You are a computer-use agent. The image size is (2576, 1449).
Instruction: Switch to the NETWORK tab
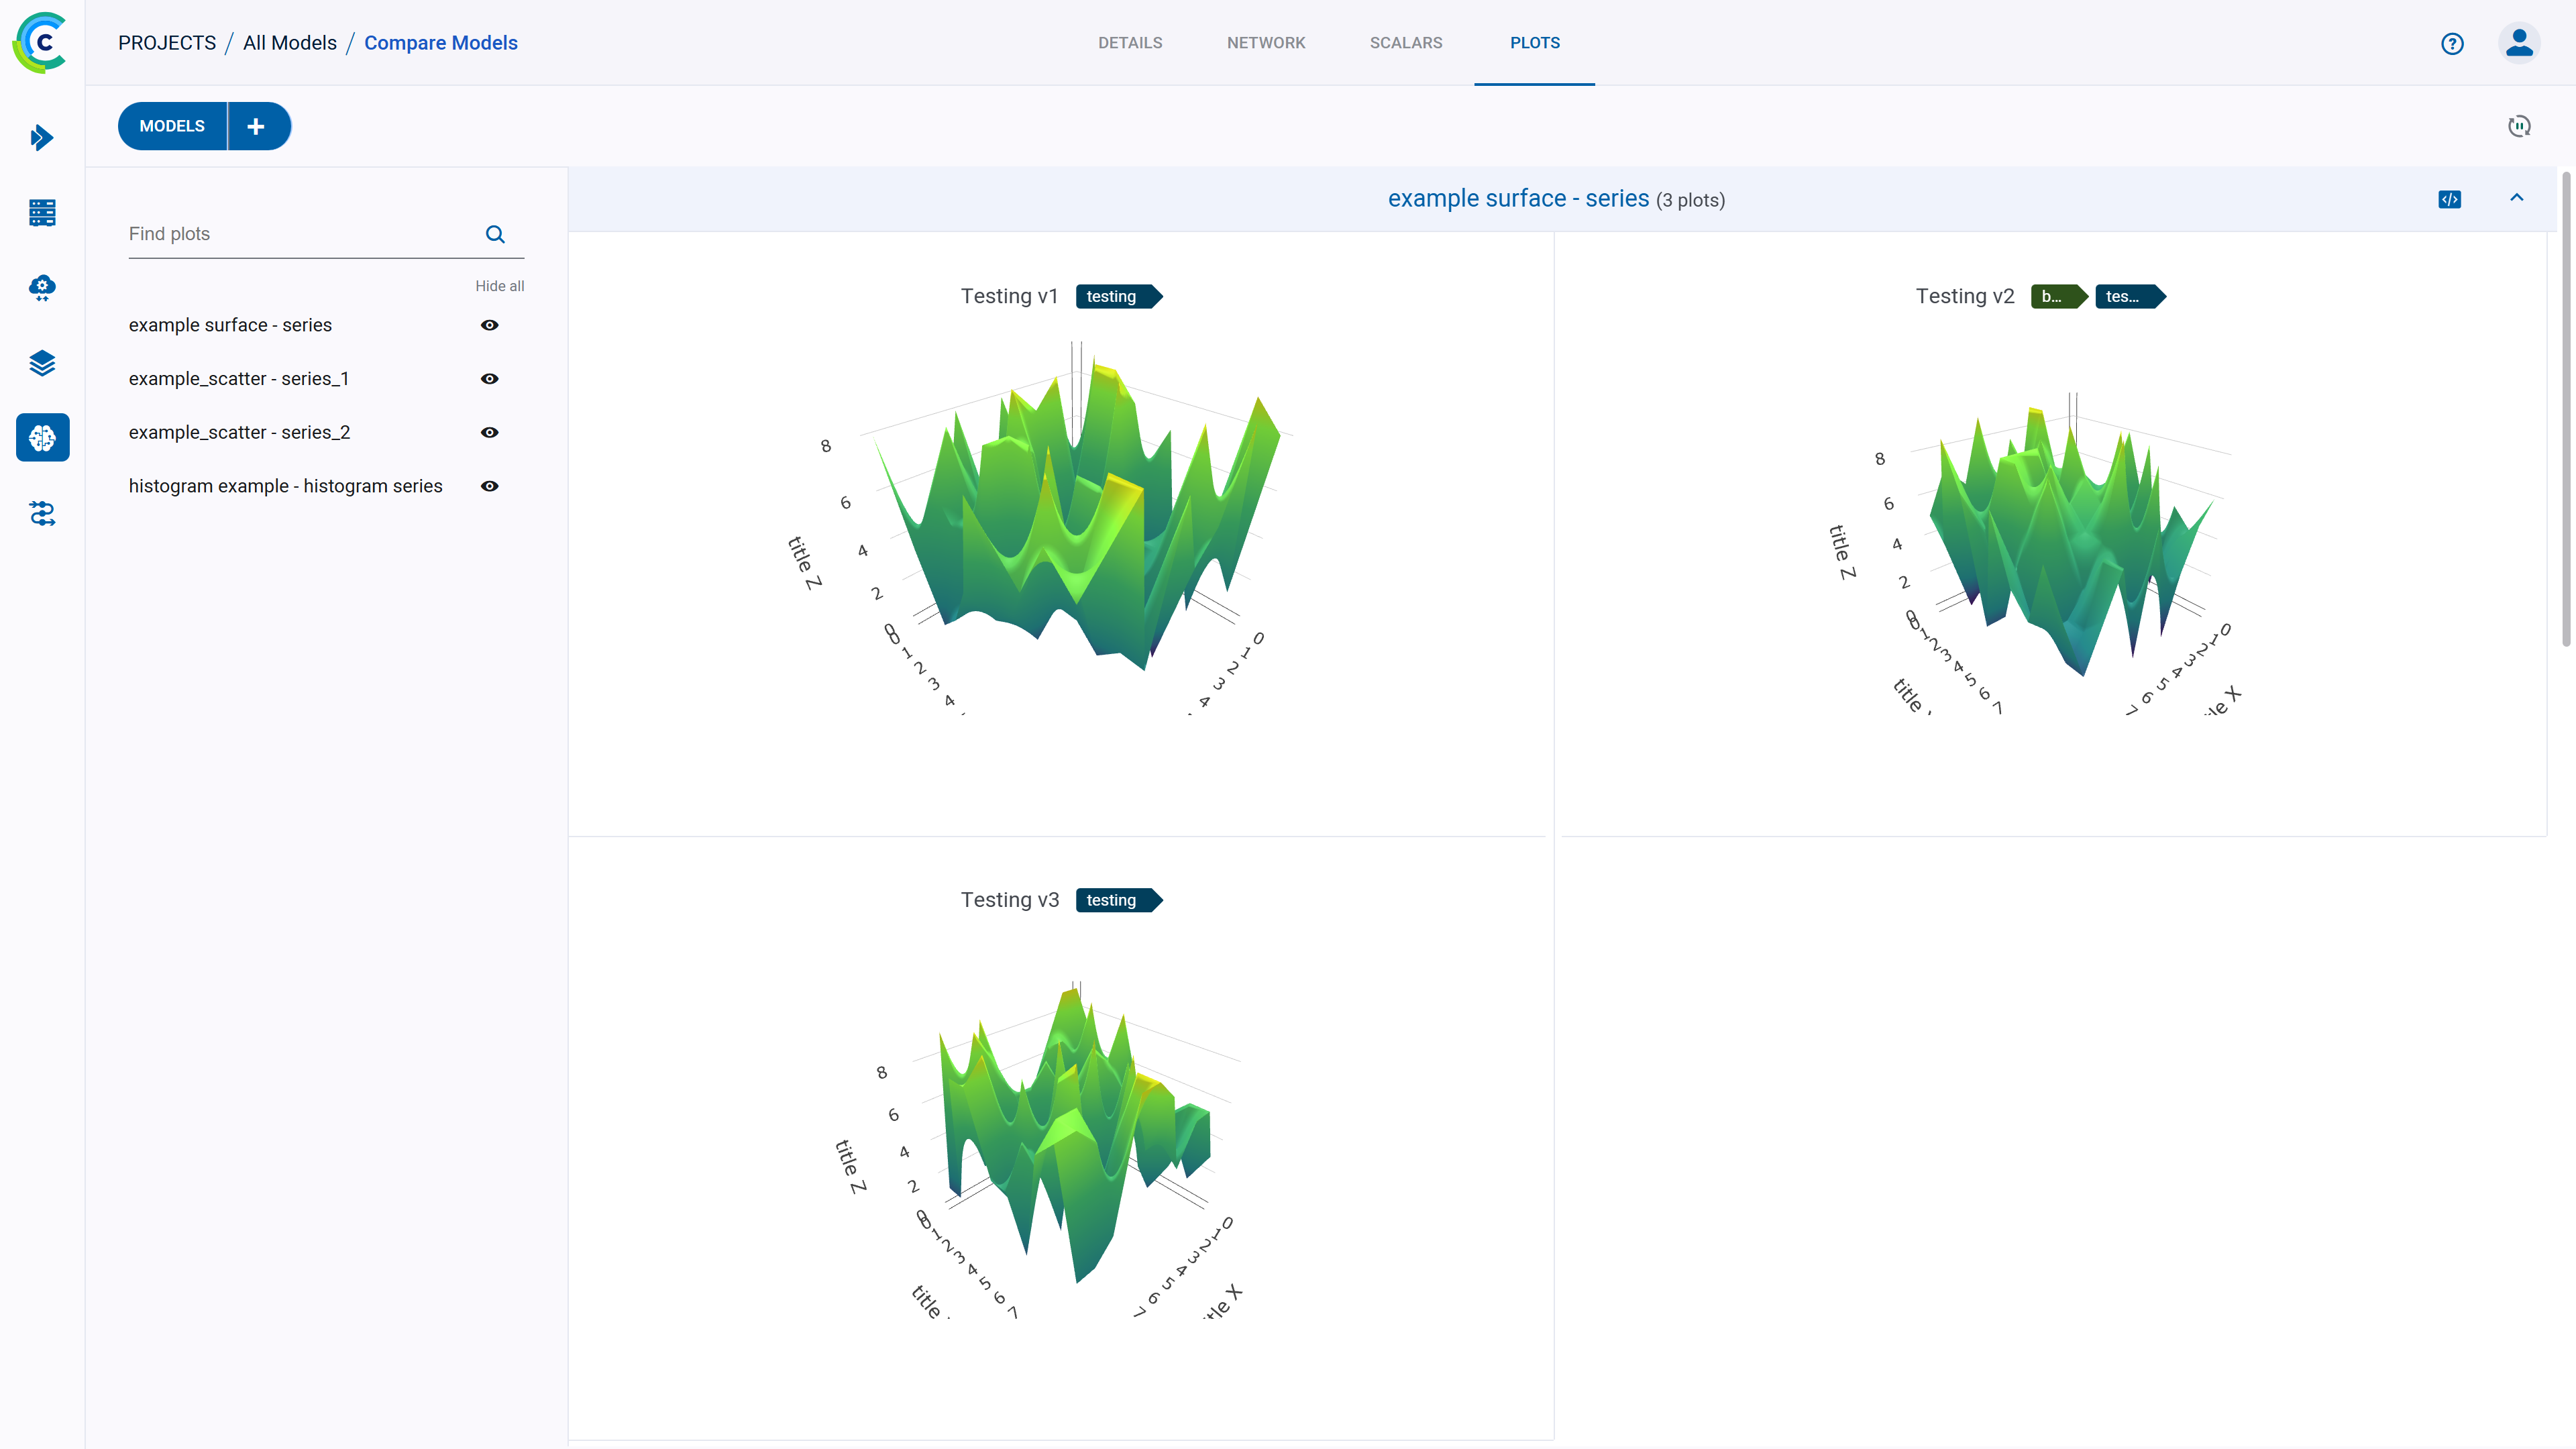[x=1267, y=42]
